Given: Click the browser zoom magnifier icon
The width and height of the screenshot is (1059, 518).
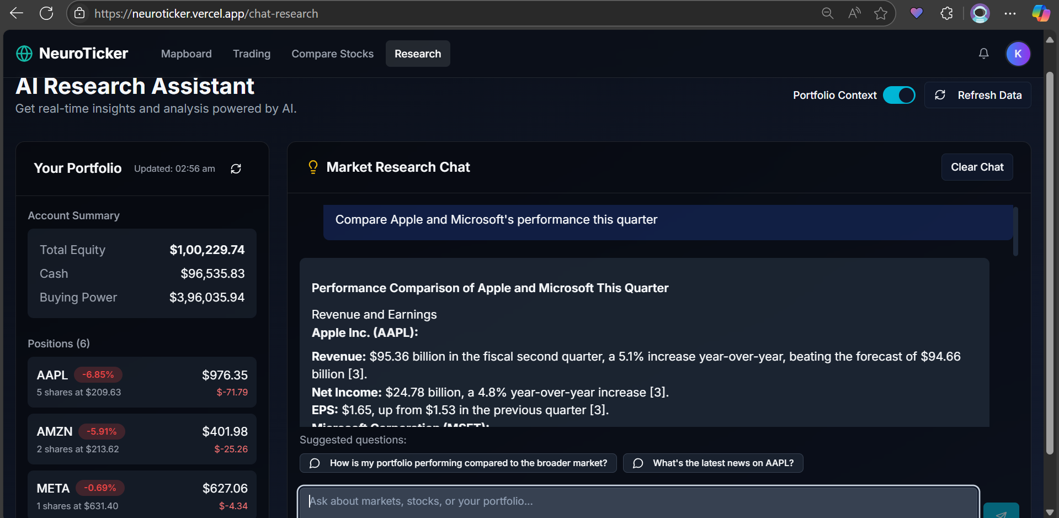Looking at the screenshot, I should [827, 13].
